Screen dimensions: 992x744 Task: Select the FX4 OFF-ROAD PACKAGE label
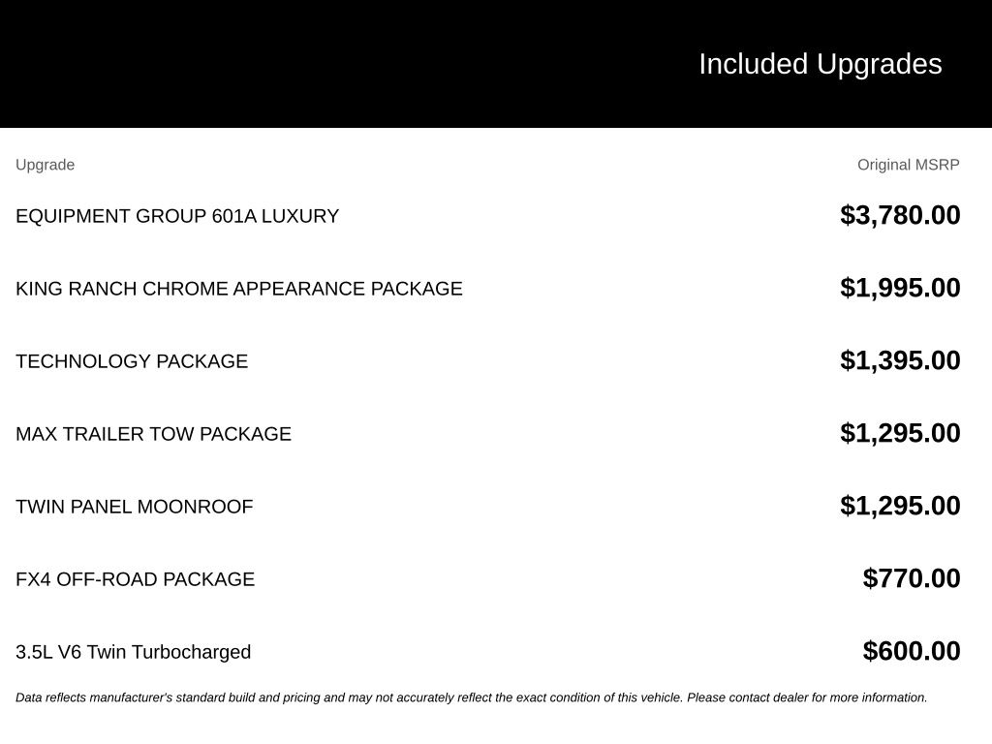135,579
